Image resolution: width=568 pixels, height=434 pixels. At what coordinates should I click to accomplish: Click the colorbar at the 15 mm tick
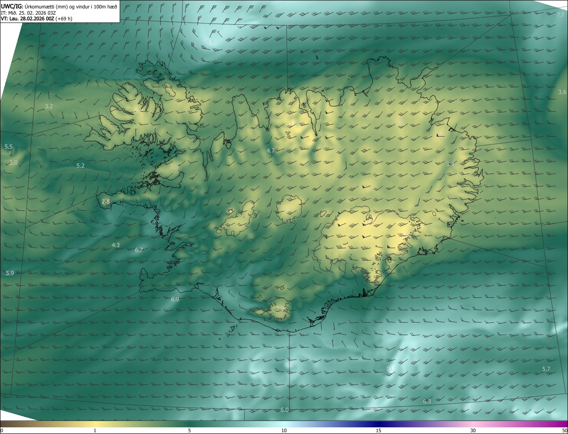379,424
